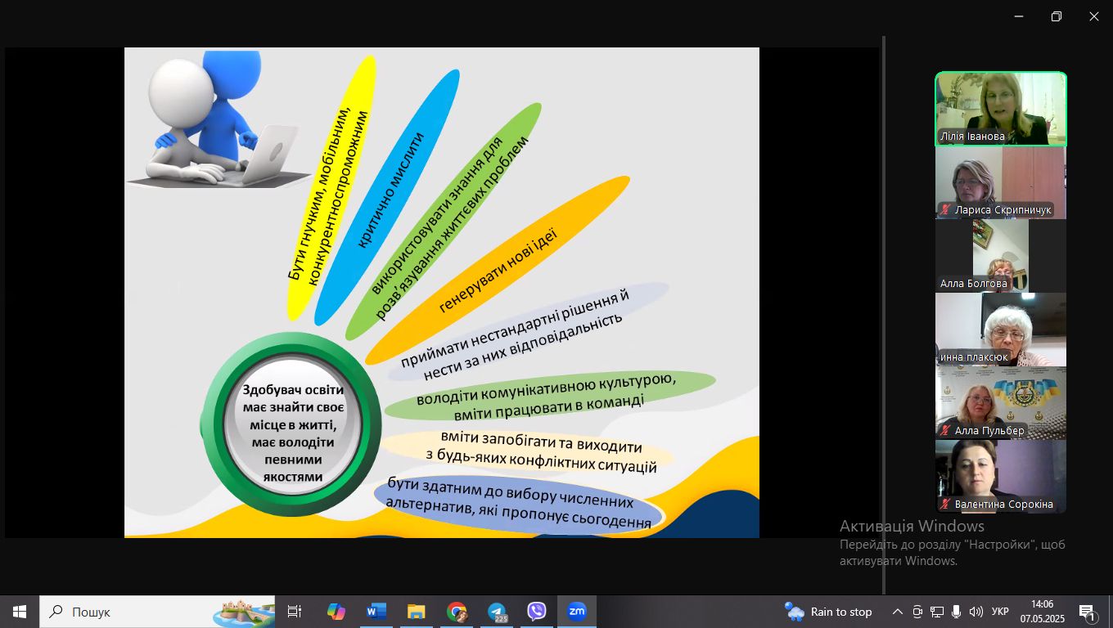Open the volume control in system tray
This screenshot has height=628, width=1113.
pos(976,612)
